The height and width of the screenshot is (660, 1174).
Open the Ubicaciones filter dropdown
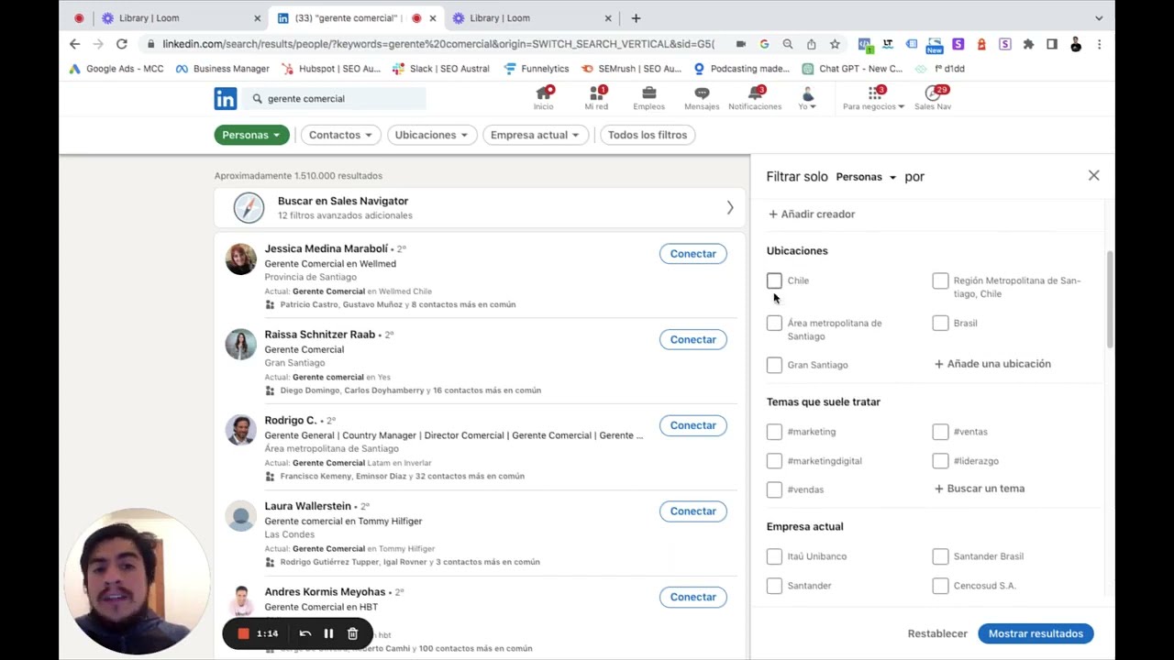coord(431,135)
